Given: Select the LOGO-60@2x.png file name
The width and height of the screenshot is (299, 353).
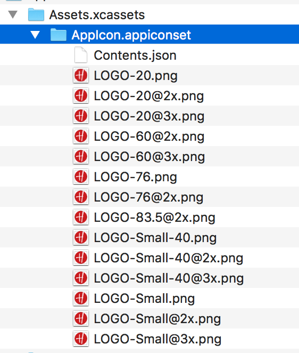Looking at the screenshot, I should [149, 137].
